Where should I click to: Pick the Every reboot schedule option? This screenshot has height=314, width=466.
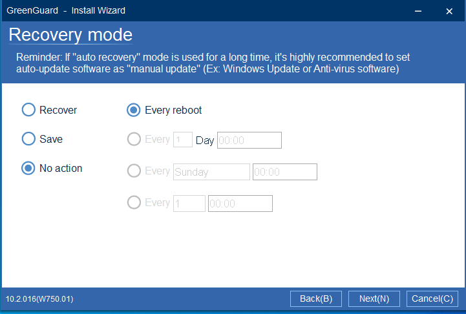click(134, 110)
